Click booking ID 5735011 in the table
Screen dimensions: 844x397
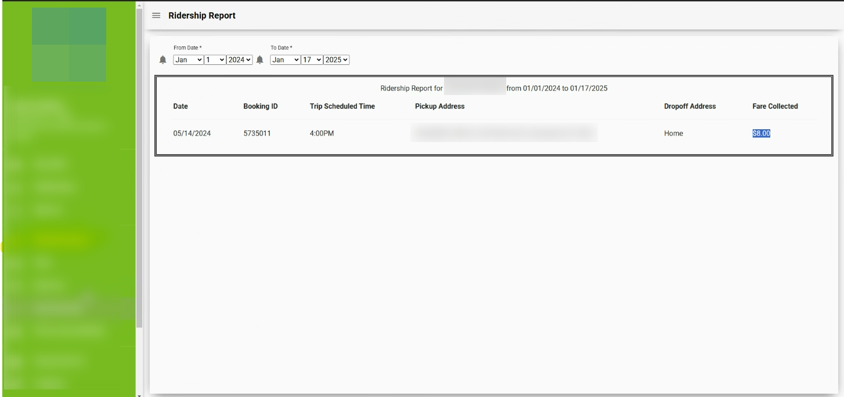click(257, 133)
